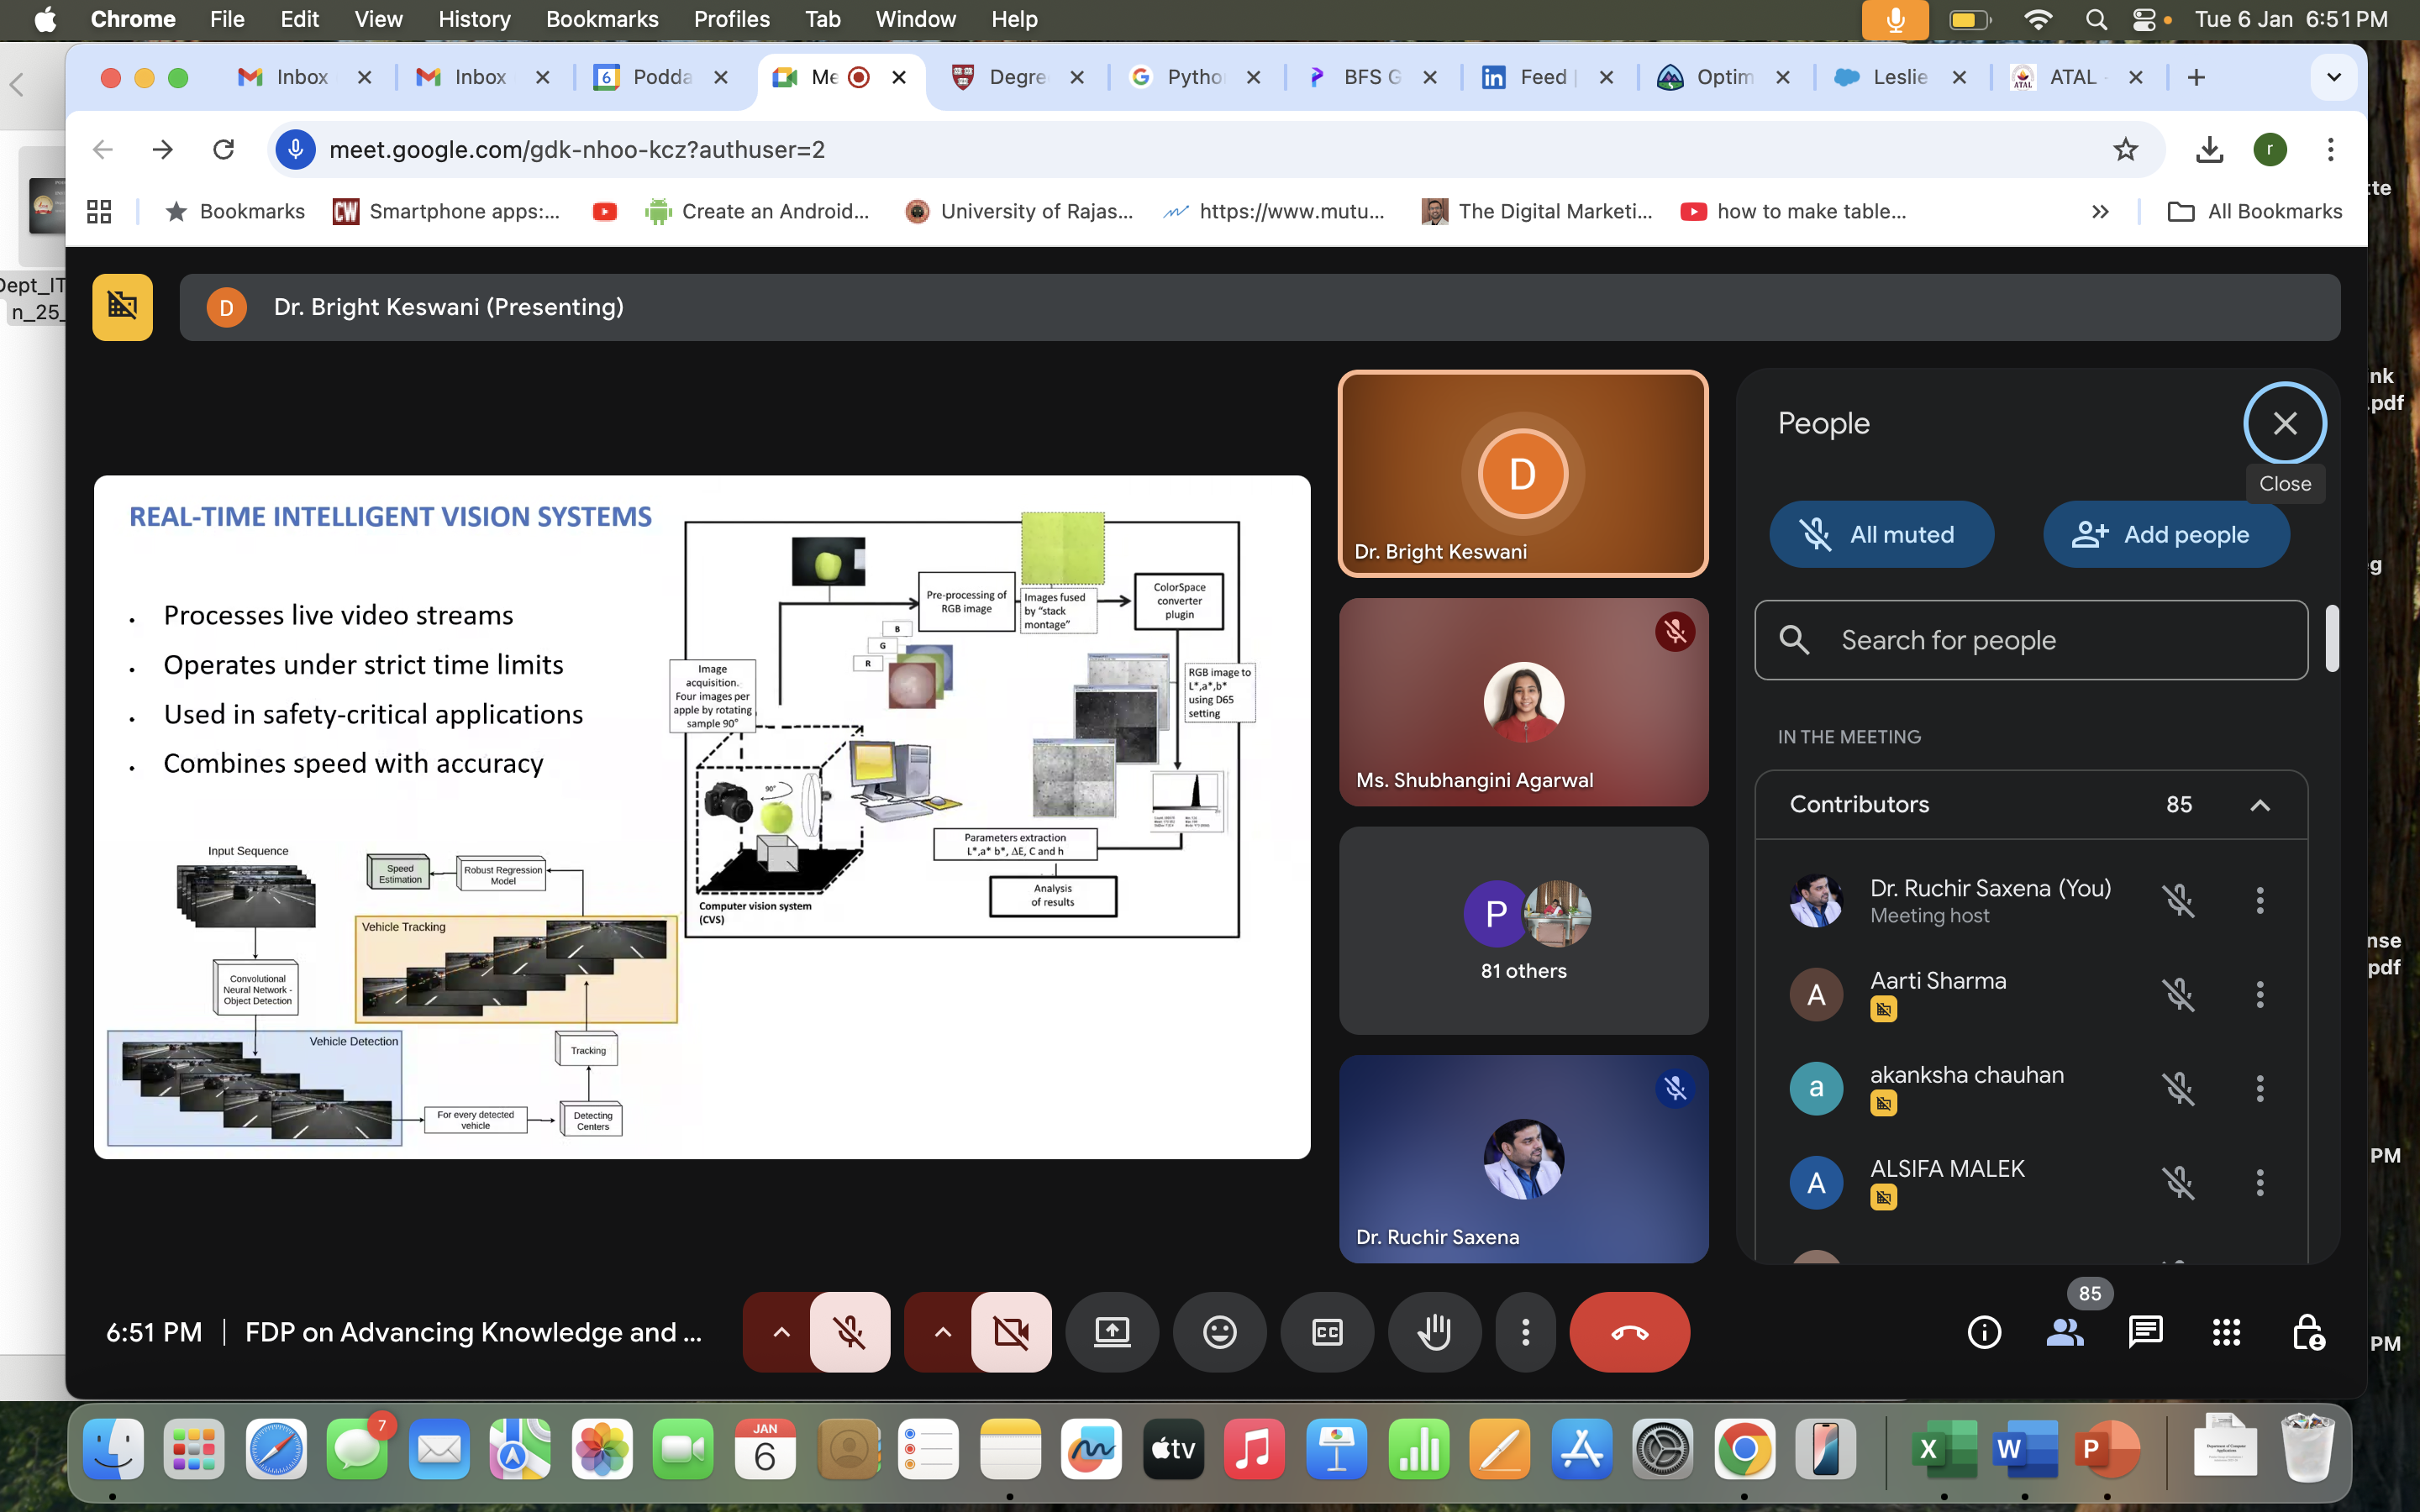Click the People panel scrollbar
This screenshot has height=1512, width=2420.
tap(2332, 638)
